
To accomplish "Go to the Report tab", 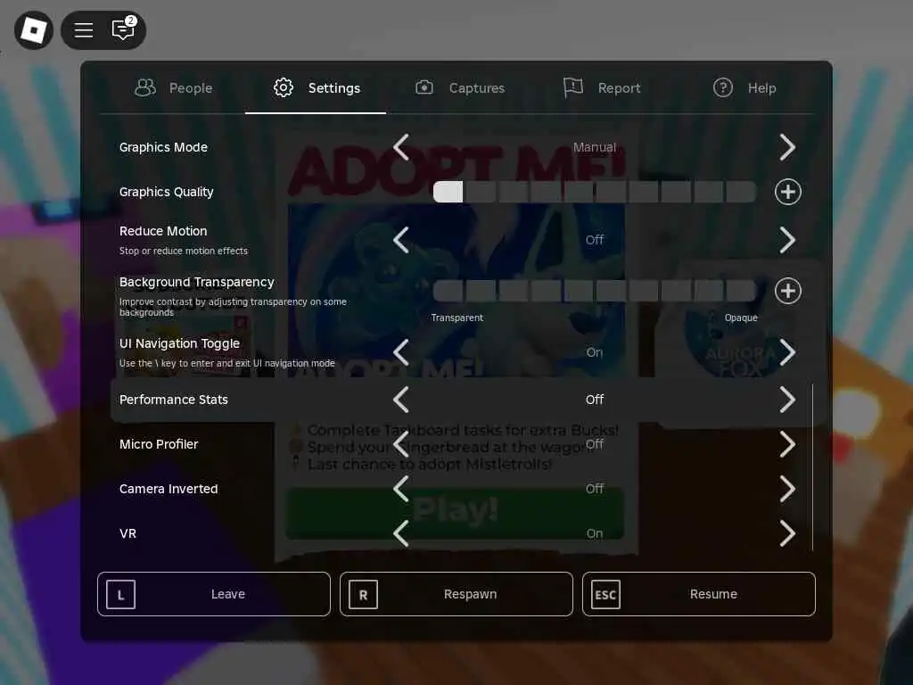I will coord(602,88).
